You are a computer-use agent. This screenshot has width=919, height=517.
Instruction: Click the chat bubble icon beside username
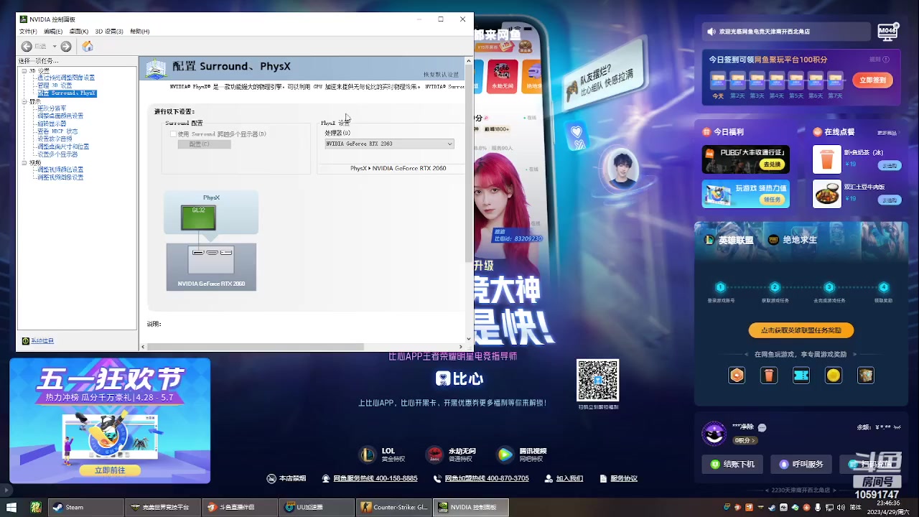[x=762, y=427]
